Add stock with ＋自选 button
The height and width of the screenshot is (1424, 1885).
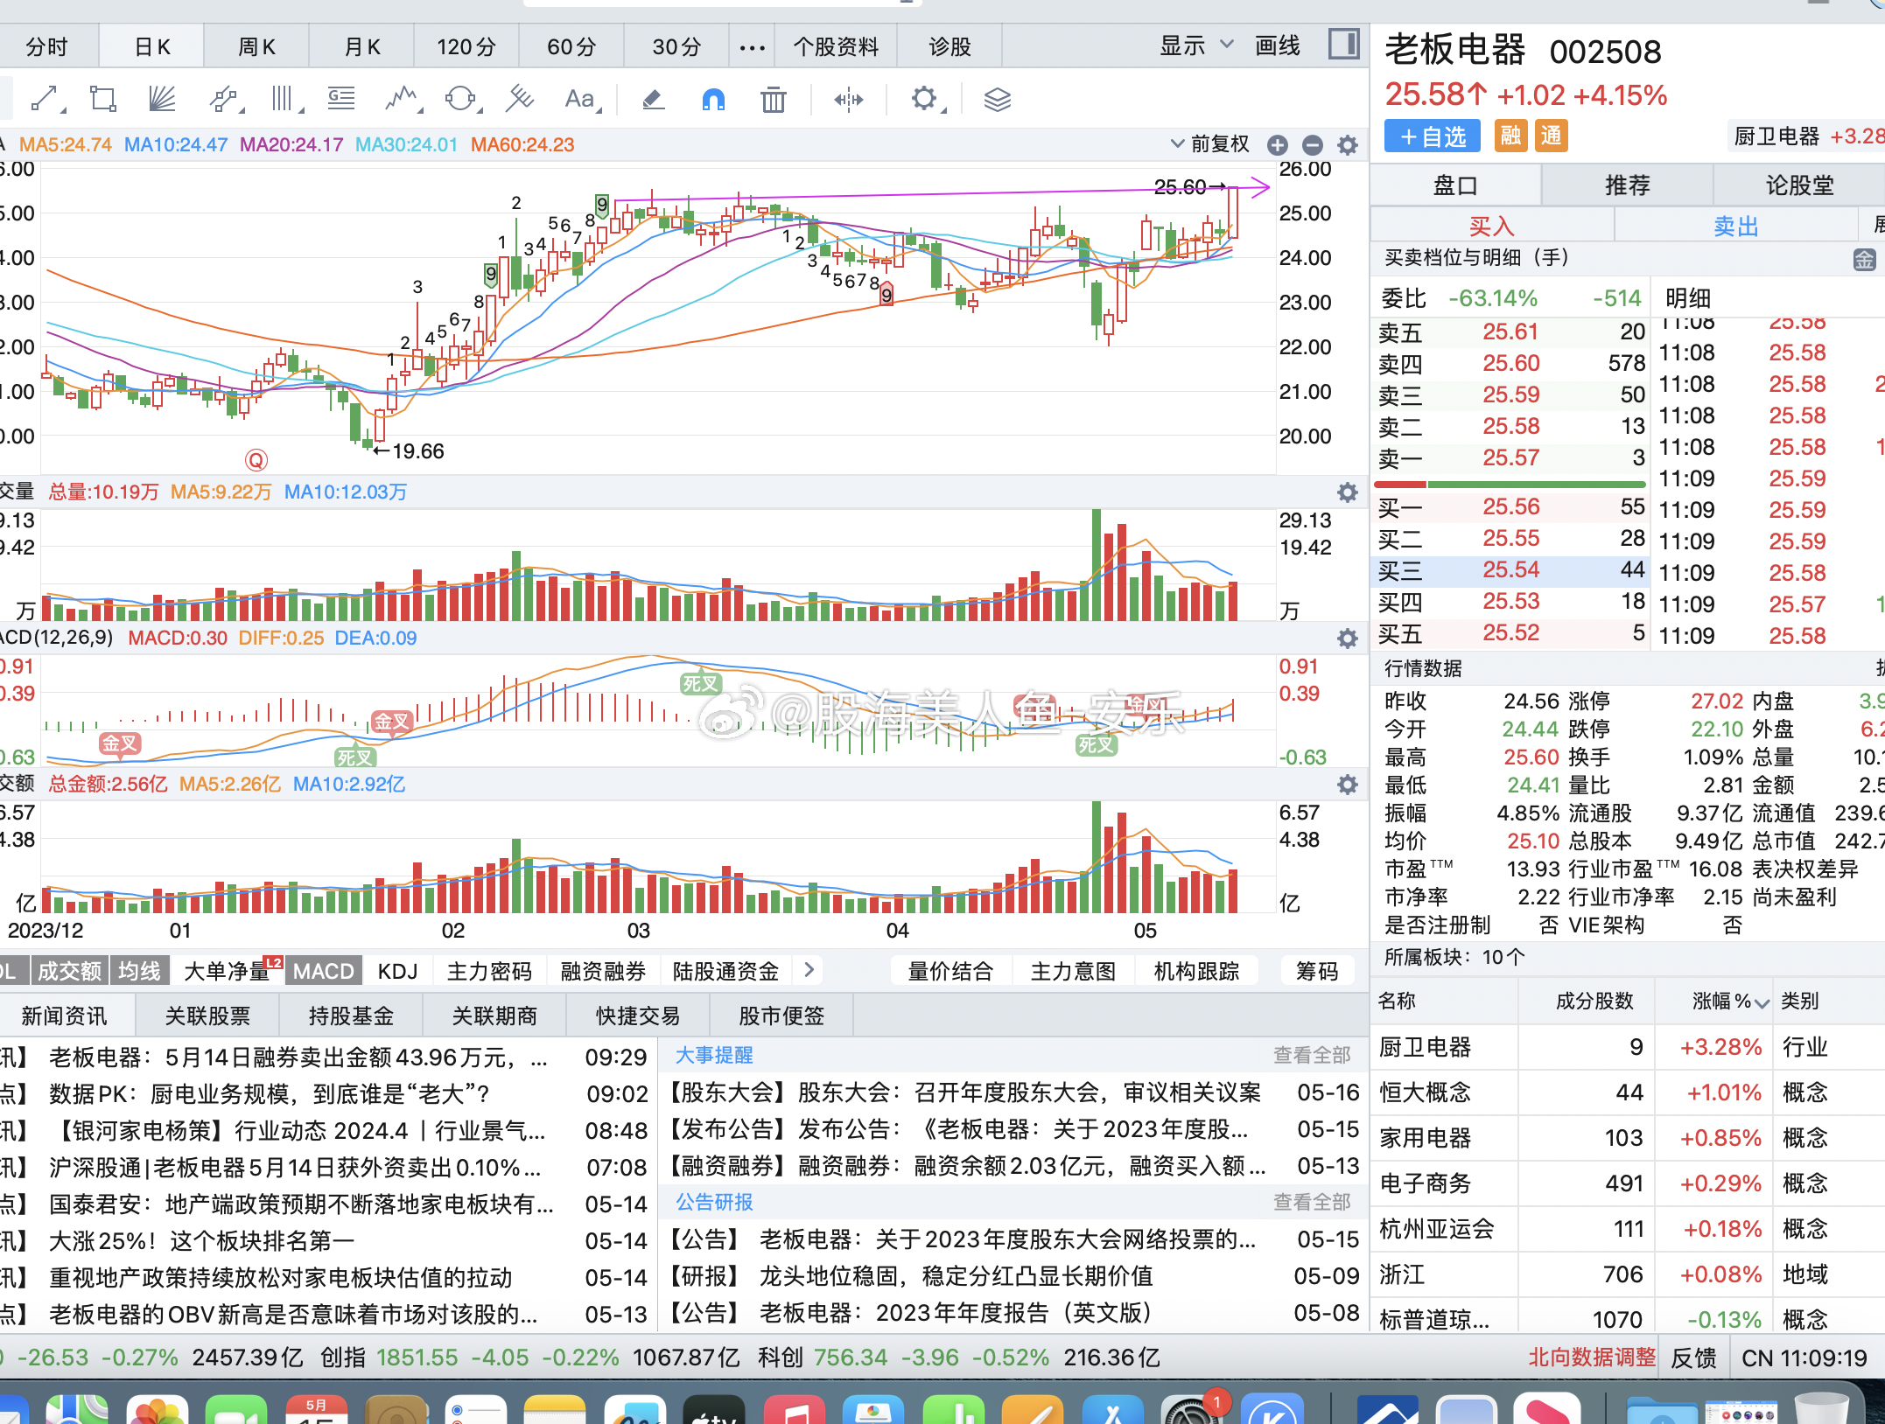pos(1433,136)
